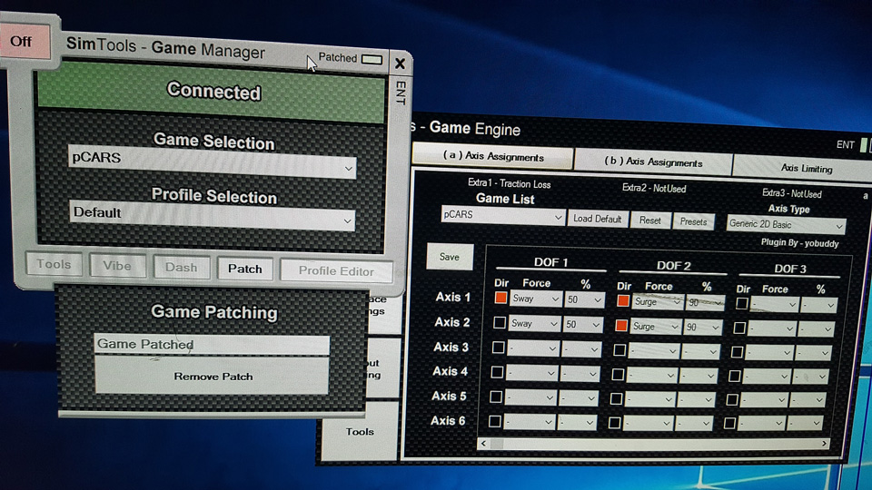Click the Connected status banner

(212, 91)
